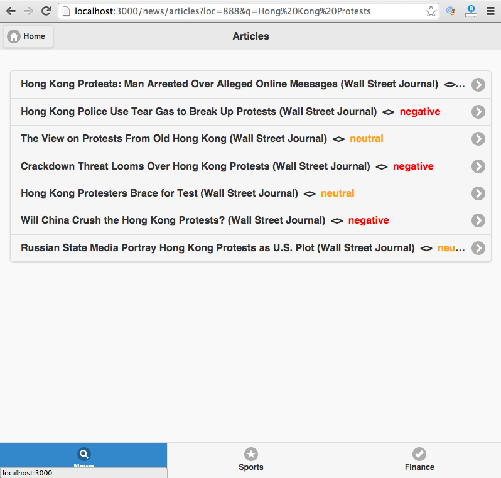Open the Sports tab
501x478 pixels.
[251, 460]
